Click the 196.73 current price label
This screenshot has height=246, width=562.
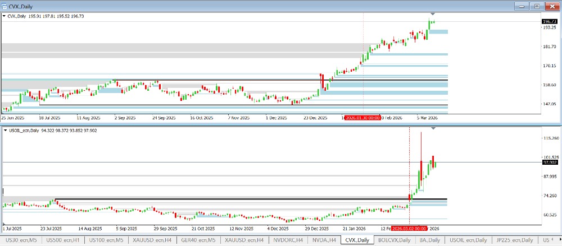tap(549, 22)
